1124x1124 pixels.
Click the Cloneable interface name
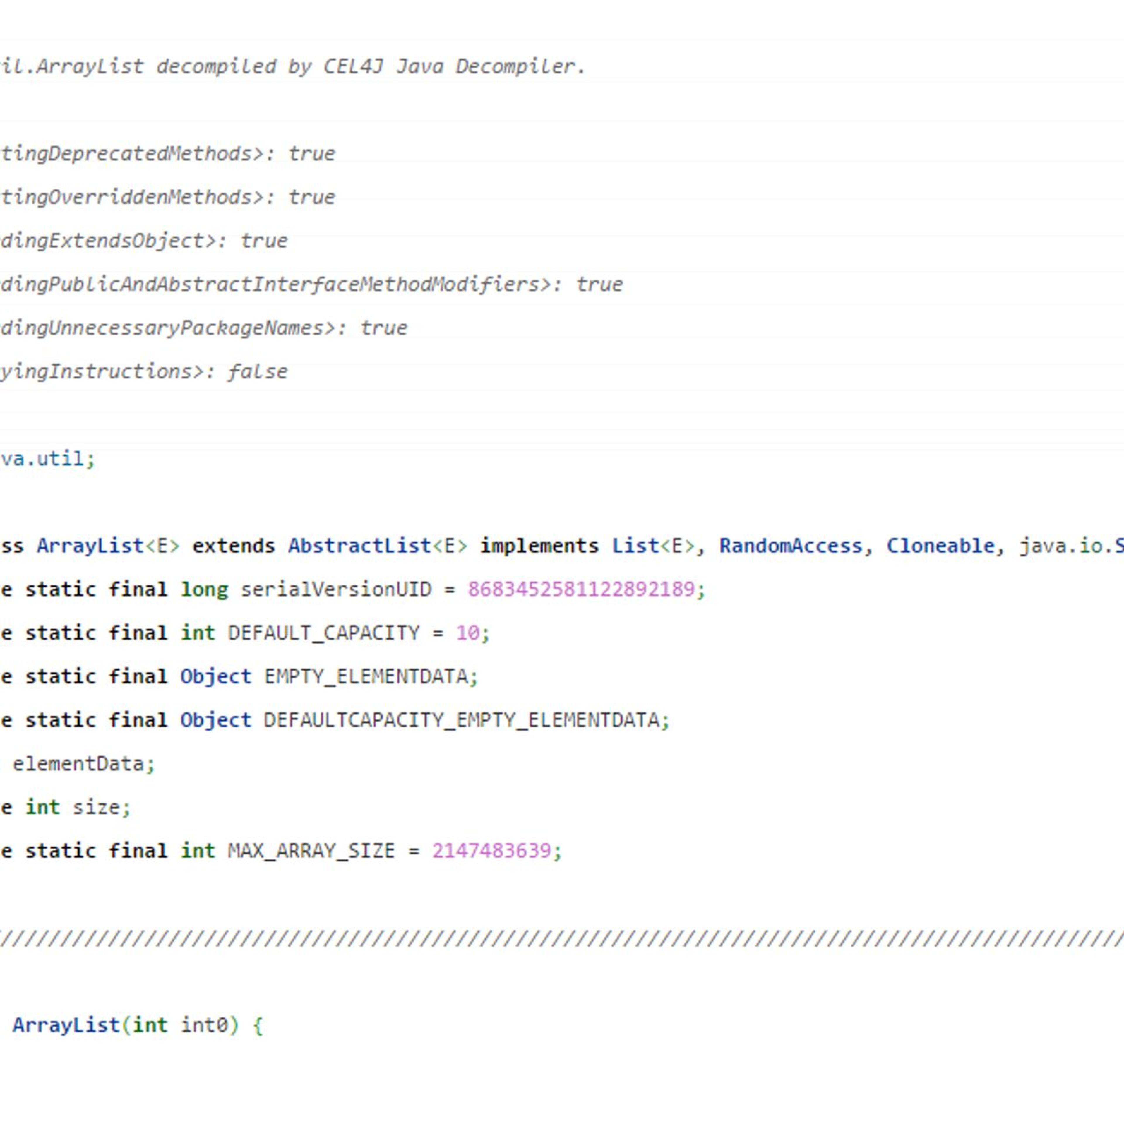click(x=940, y=546)
